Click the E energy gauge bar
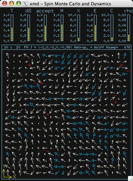The width and height of the screenshot is (133, 181). [x=95, y=28]
